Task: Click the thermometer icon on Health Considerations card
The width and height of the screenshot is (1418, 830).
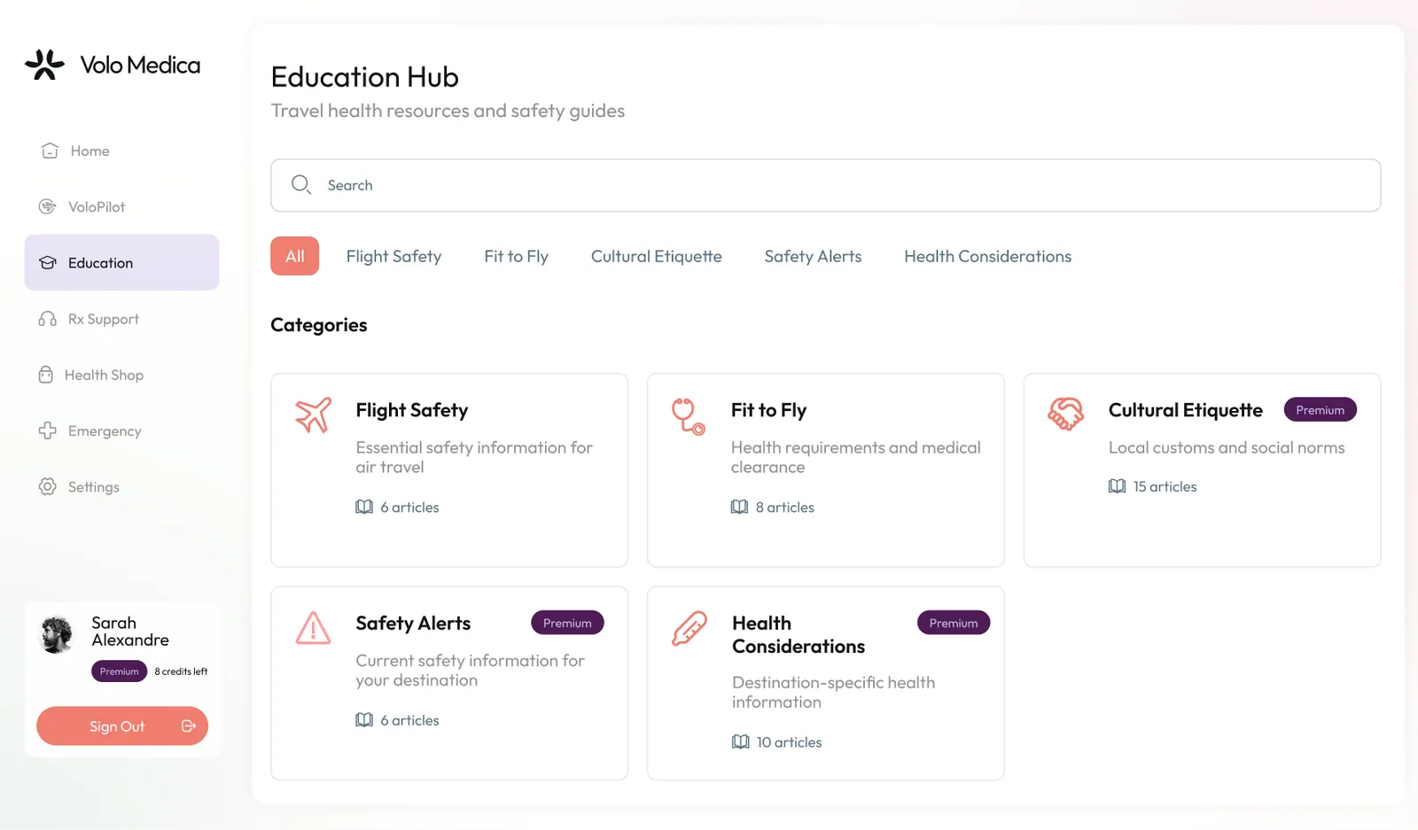Action: pos(689,628)
